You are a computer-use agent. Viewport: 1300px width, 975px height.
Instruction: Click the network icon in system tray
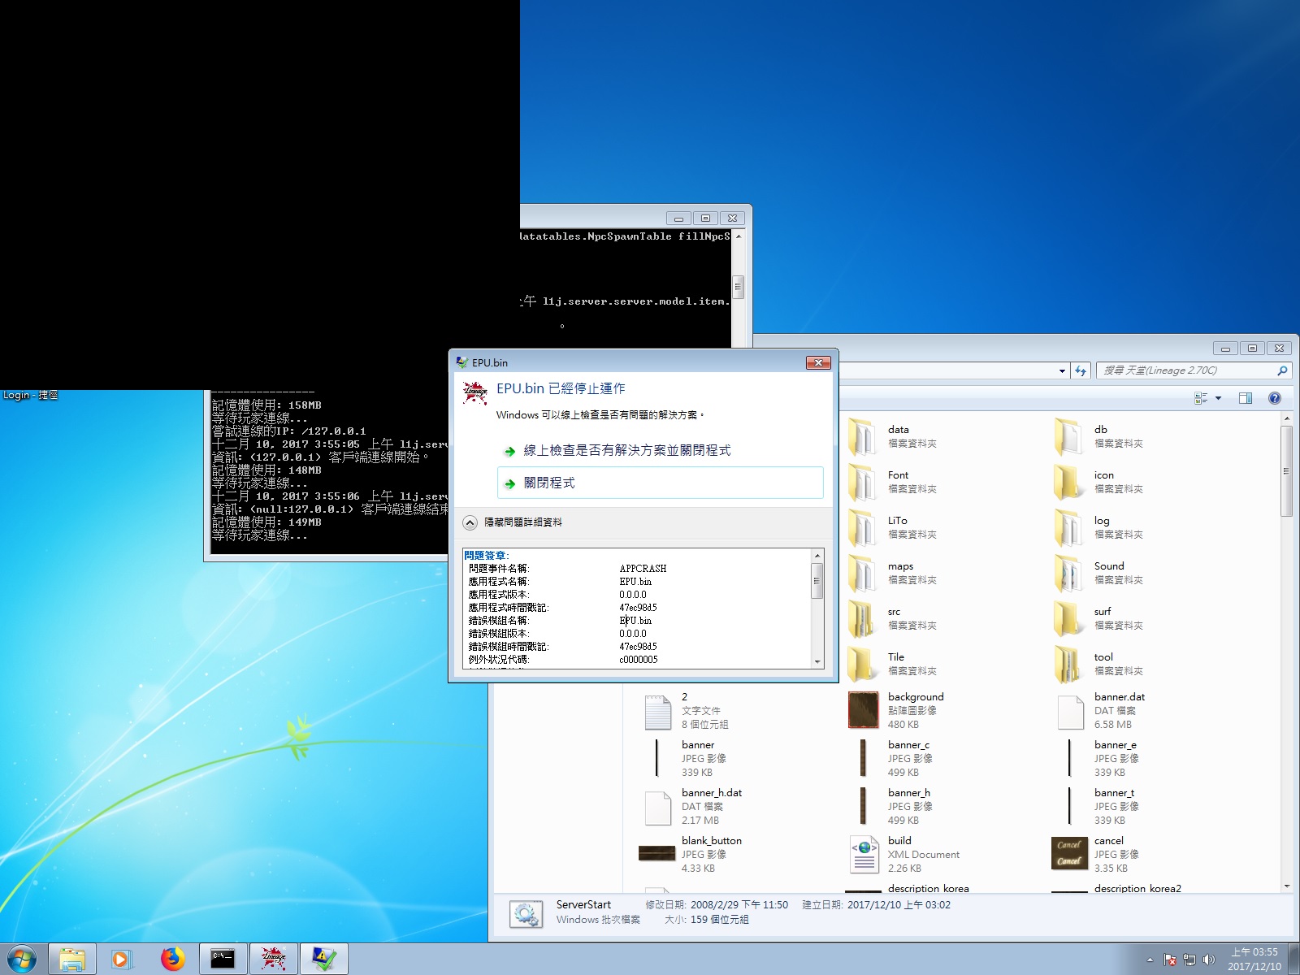coord(1189,960)
